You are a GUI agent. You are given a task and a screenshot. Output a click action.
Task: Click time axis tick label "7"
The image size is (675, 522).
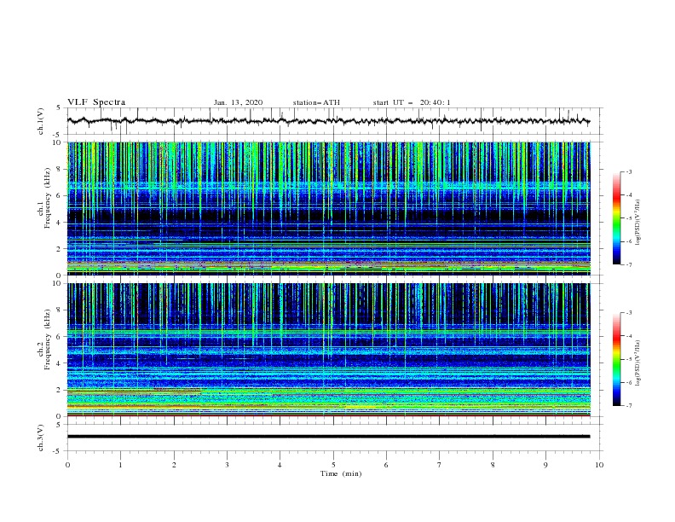tap(440, 465)
